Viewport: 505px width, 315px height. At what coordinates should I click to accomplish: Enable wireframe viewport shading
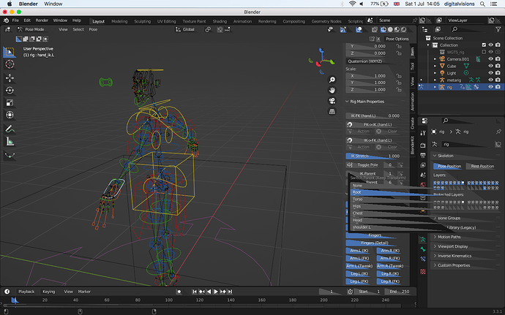384,30
